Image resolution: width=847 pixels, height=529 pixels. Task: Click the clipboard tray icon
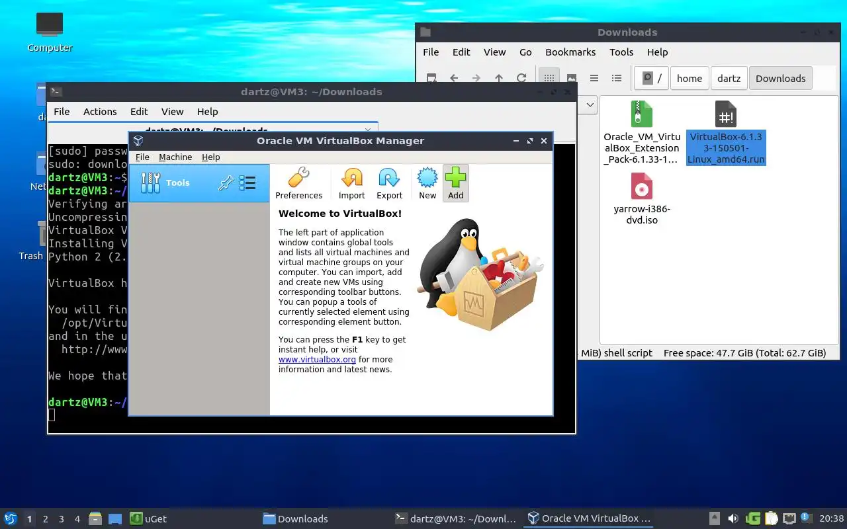click(x=771, y=518)
